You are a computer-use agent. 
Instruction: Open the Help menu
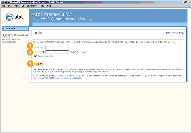(49, 6)
